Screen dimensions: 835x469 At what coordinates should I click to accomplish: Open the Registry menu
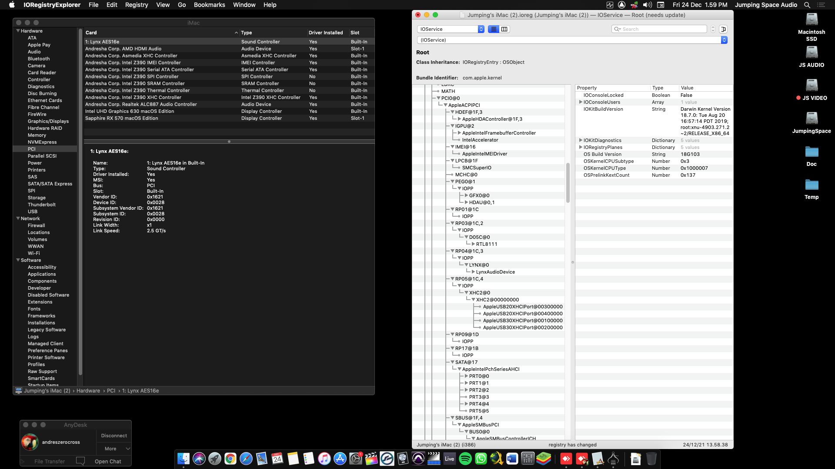click(x=137, y=5)
